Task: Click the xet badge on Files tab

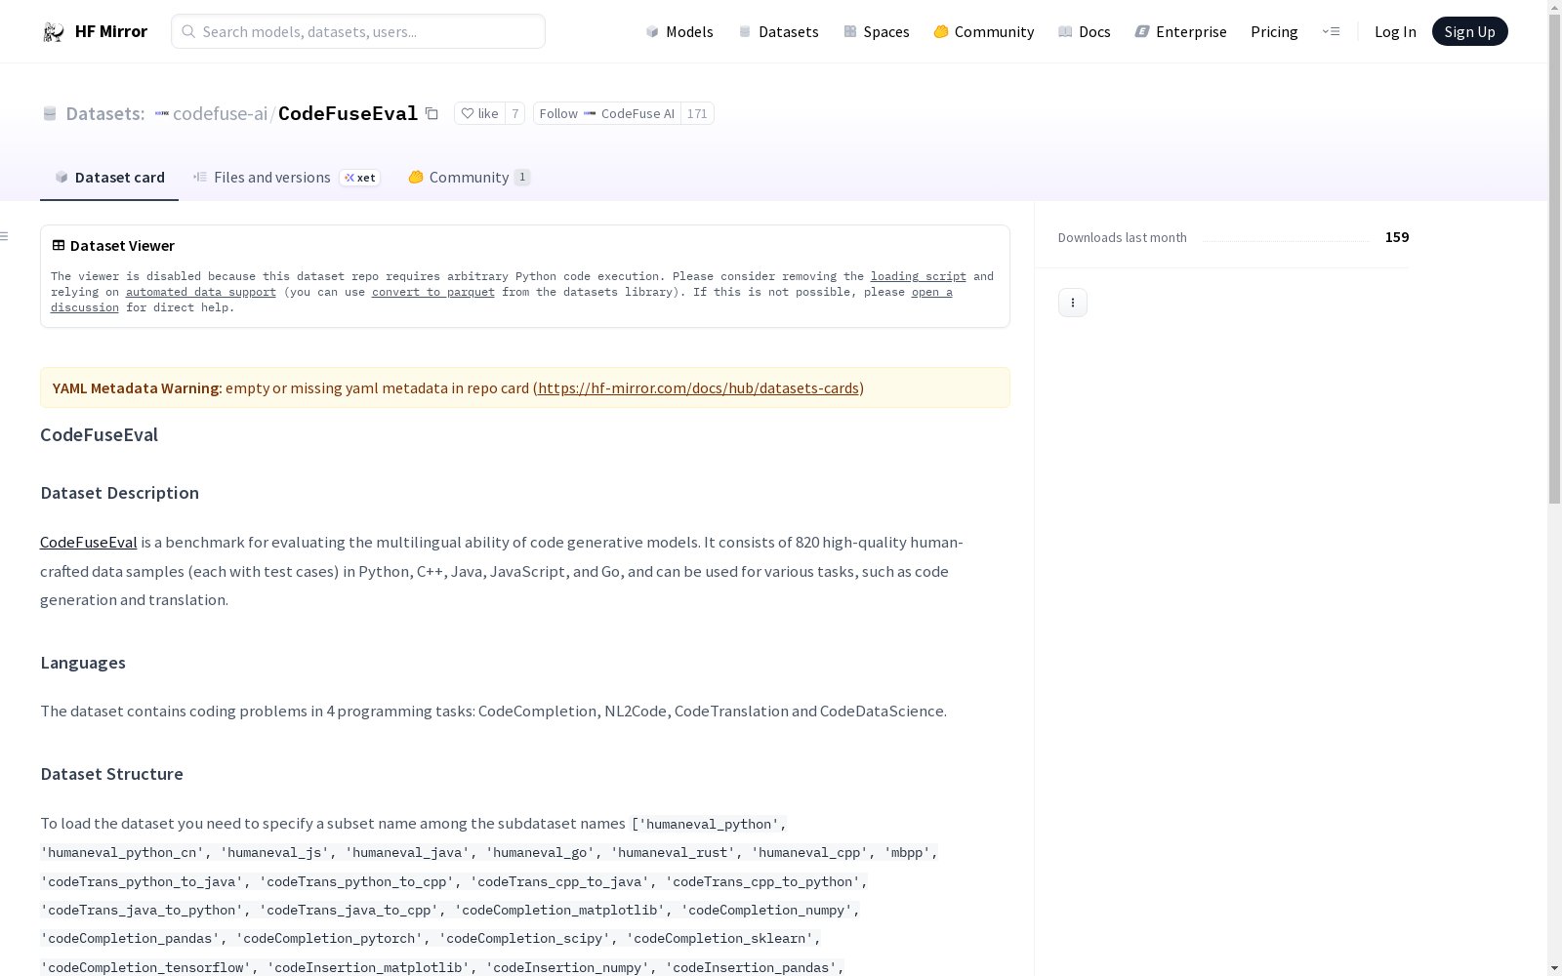Action: (360, 178)
